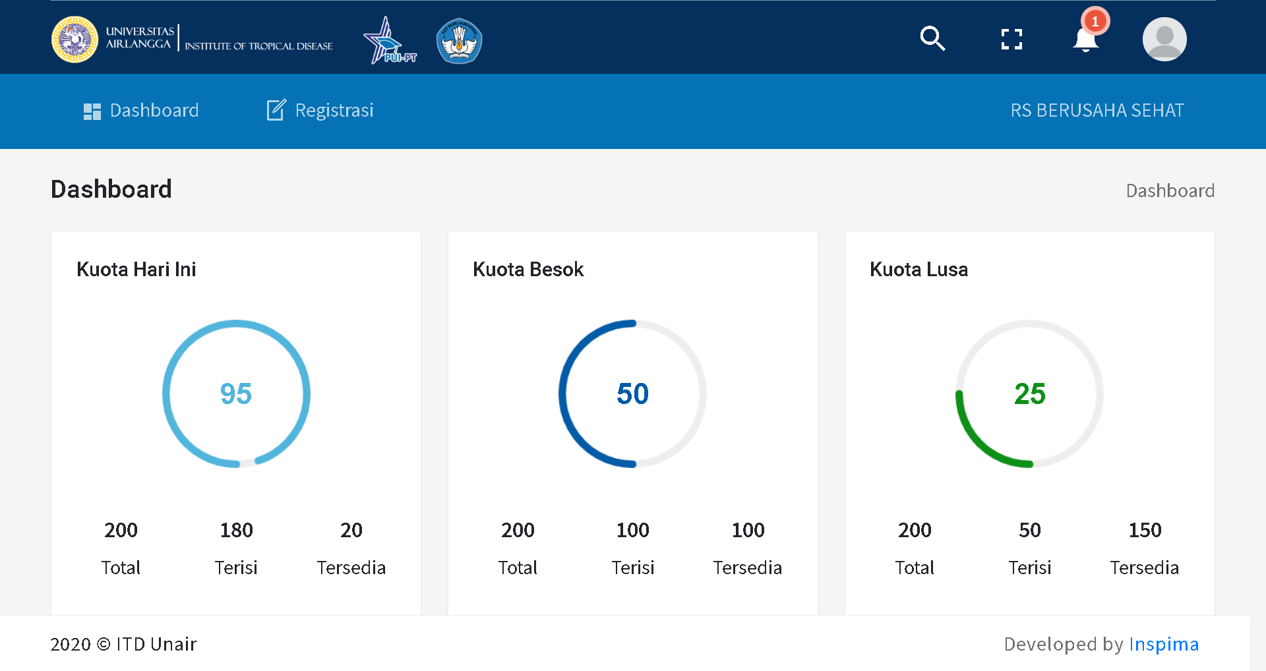1266x671 pixels.
Task: Click the Kuota Hari Ini progress ring
Action: point(236,394)
